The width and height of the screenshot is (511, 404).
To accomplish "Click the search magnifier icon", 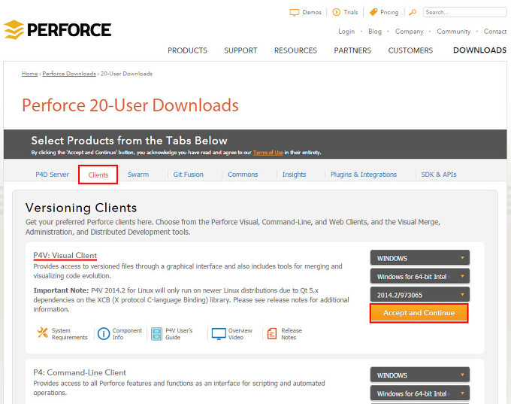I will (x=413, y=12).
